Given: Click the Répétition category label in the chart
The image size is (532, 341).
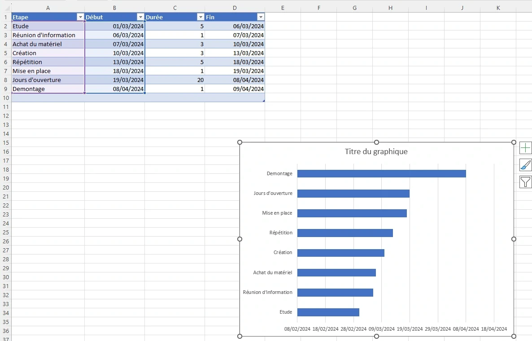Looking at the screenshot, I should pyautogui.click(x=282, y=233).
